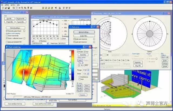The image size is (173, 111).
Task: Click the Recall 1 view button
Action: pyautogui.click(x=79, y=85)
